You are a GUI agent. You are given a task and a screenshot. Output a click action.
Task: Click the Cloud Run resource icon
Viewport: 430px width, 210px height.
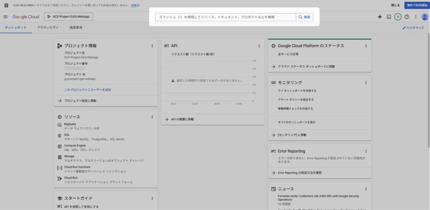coord(60,179)
